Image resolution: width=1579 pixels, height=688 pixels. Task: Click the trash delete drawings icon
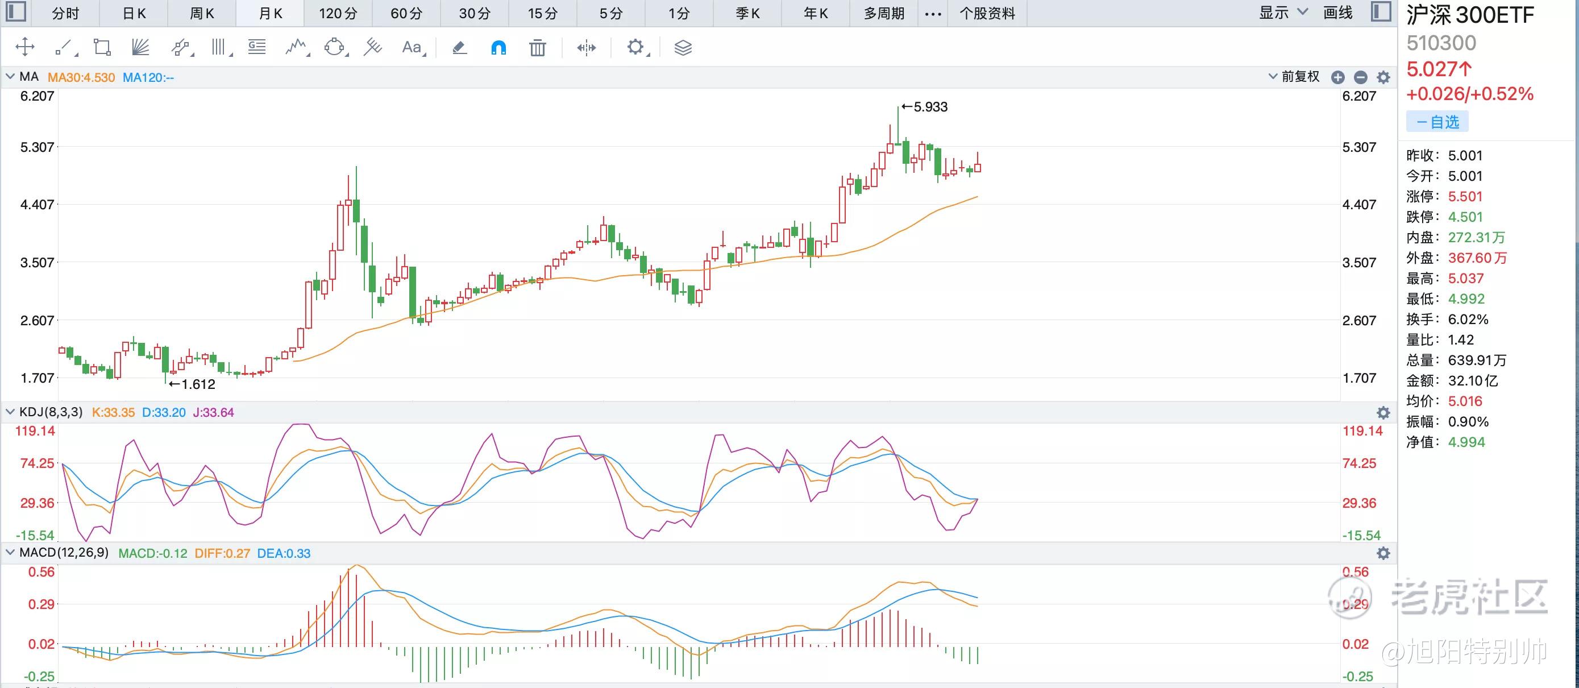(x=538, y=47)
